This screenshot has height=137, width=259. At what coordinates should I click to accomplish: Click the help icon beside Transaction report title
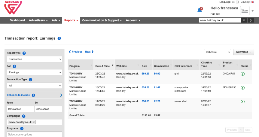point(59,38)
